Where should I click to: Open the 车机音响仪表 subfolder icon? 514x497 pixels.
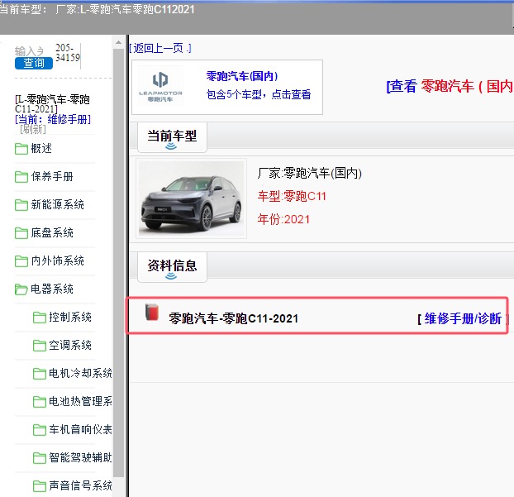point(40,430)
